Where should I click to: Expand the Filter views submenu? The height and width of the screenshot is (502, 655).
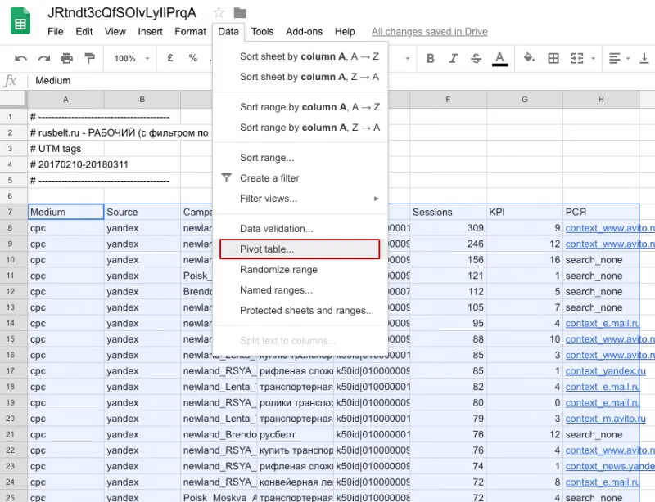[x=300, y=199]
